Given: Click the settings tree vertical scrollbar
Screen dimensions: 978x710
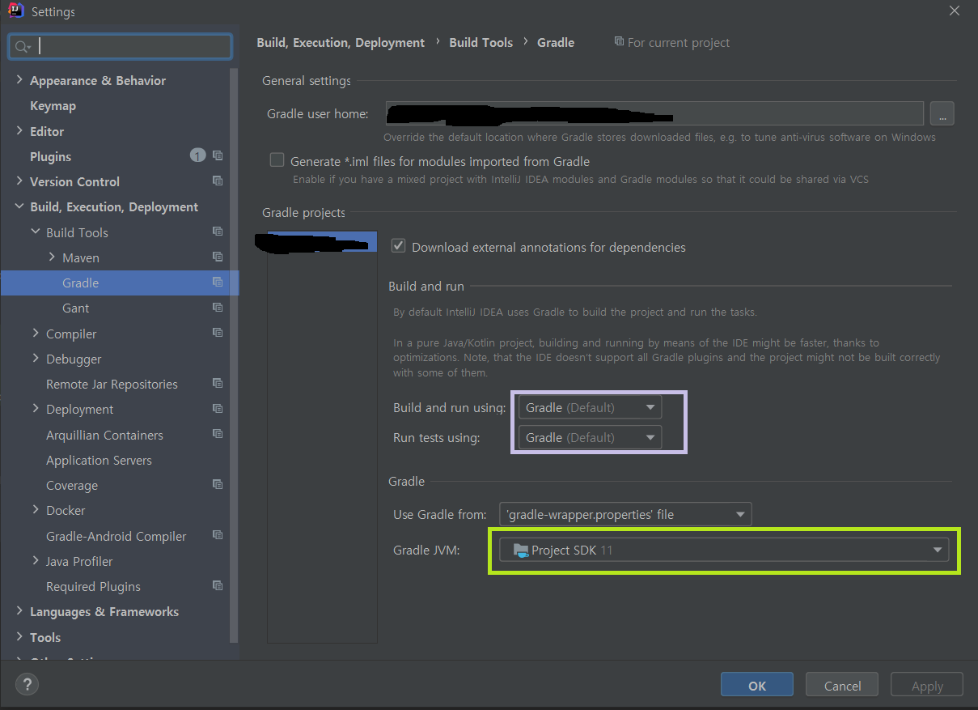Looking at the screenshot, I should click(235, 355).
